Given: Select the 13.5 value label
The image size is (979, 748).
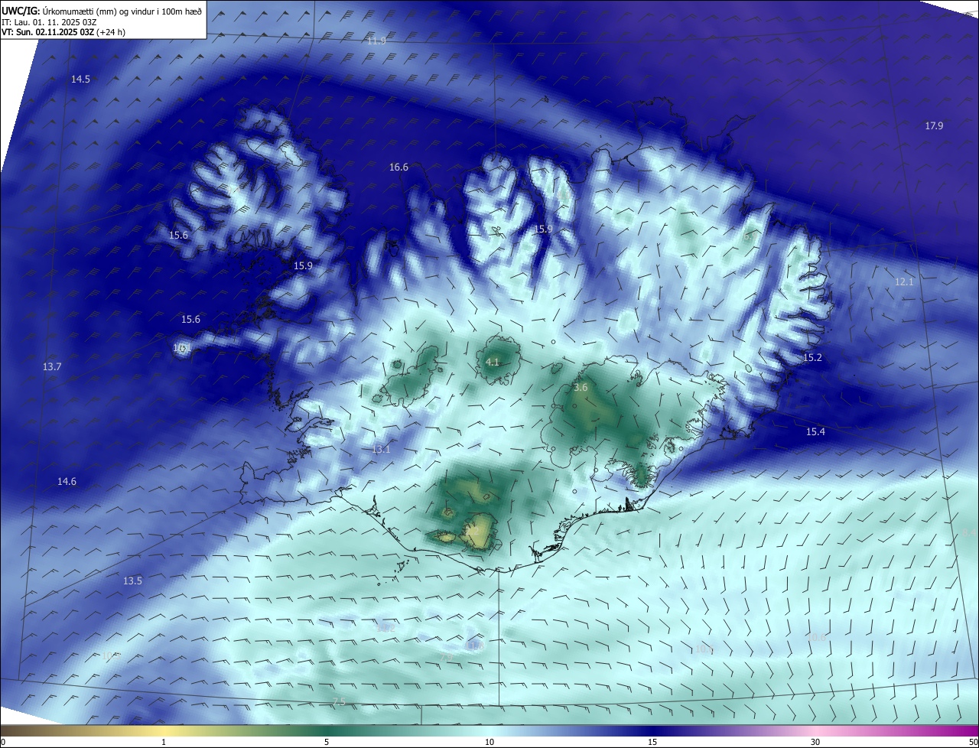Looking at the screenshot, I should [132, 581].
